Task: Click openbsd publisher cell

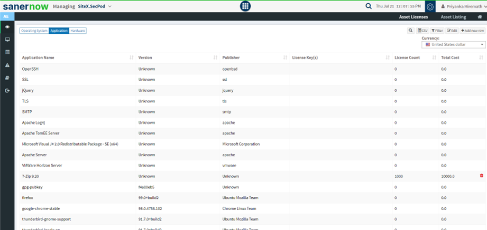Action: pos(229,69)
